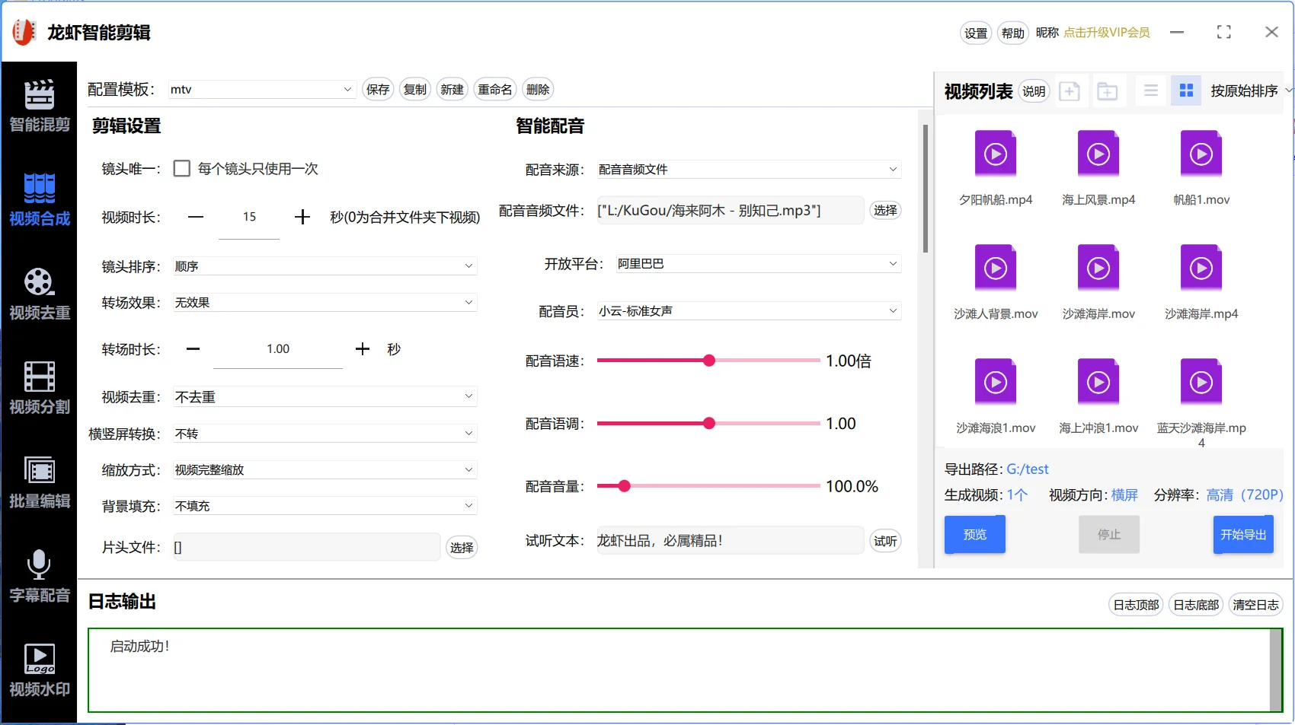Screen dimensions: 1295x725
Task: Select the 帆船1.mov video thumbnail
Action: 1201,154
